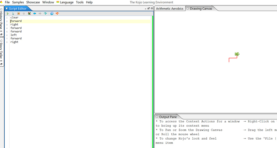This screenshot has height=148, width=277.
Task: Select the Drawing Canvas tab
Action: [x=201, y=8]
